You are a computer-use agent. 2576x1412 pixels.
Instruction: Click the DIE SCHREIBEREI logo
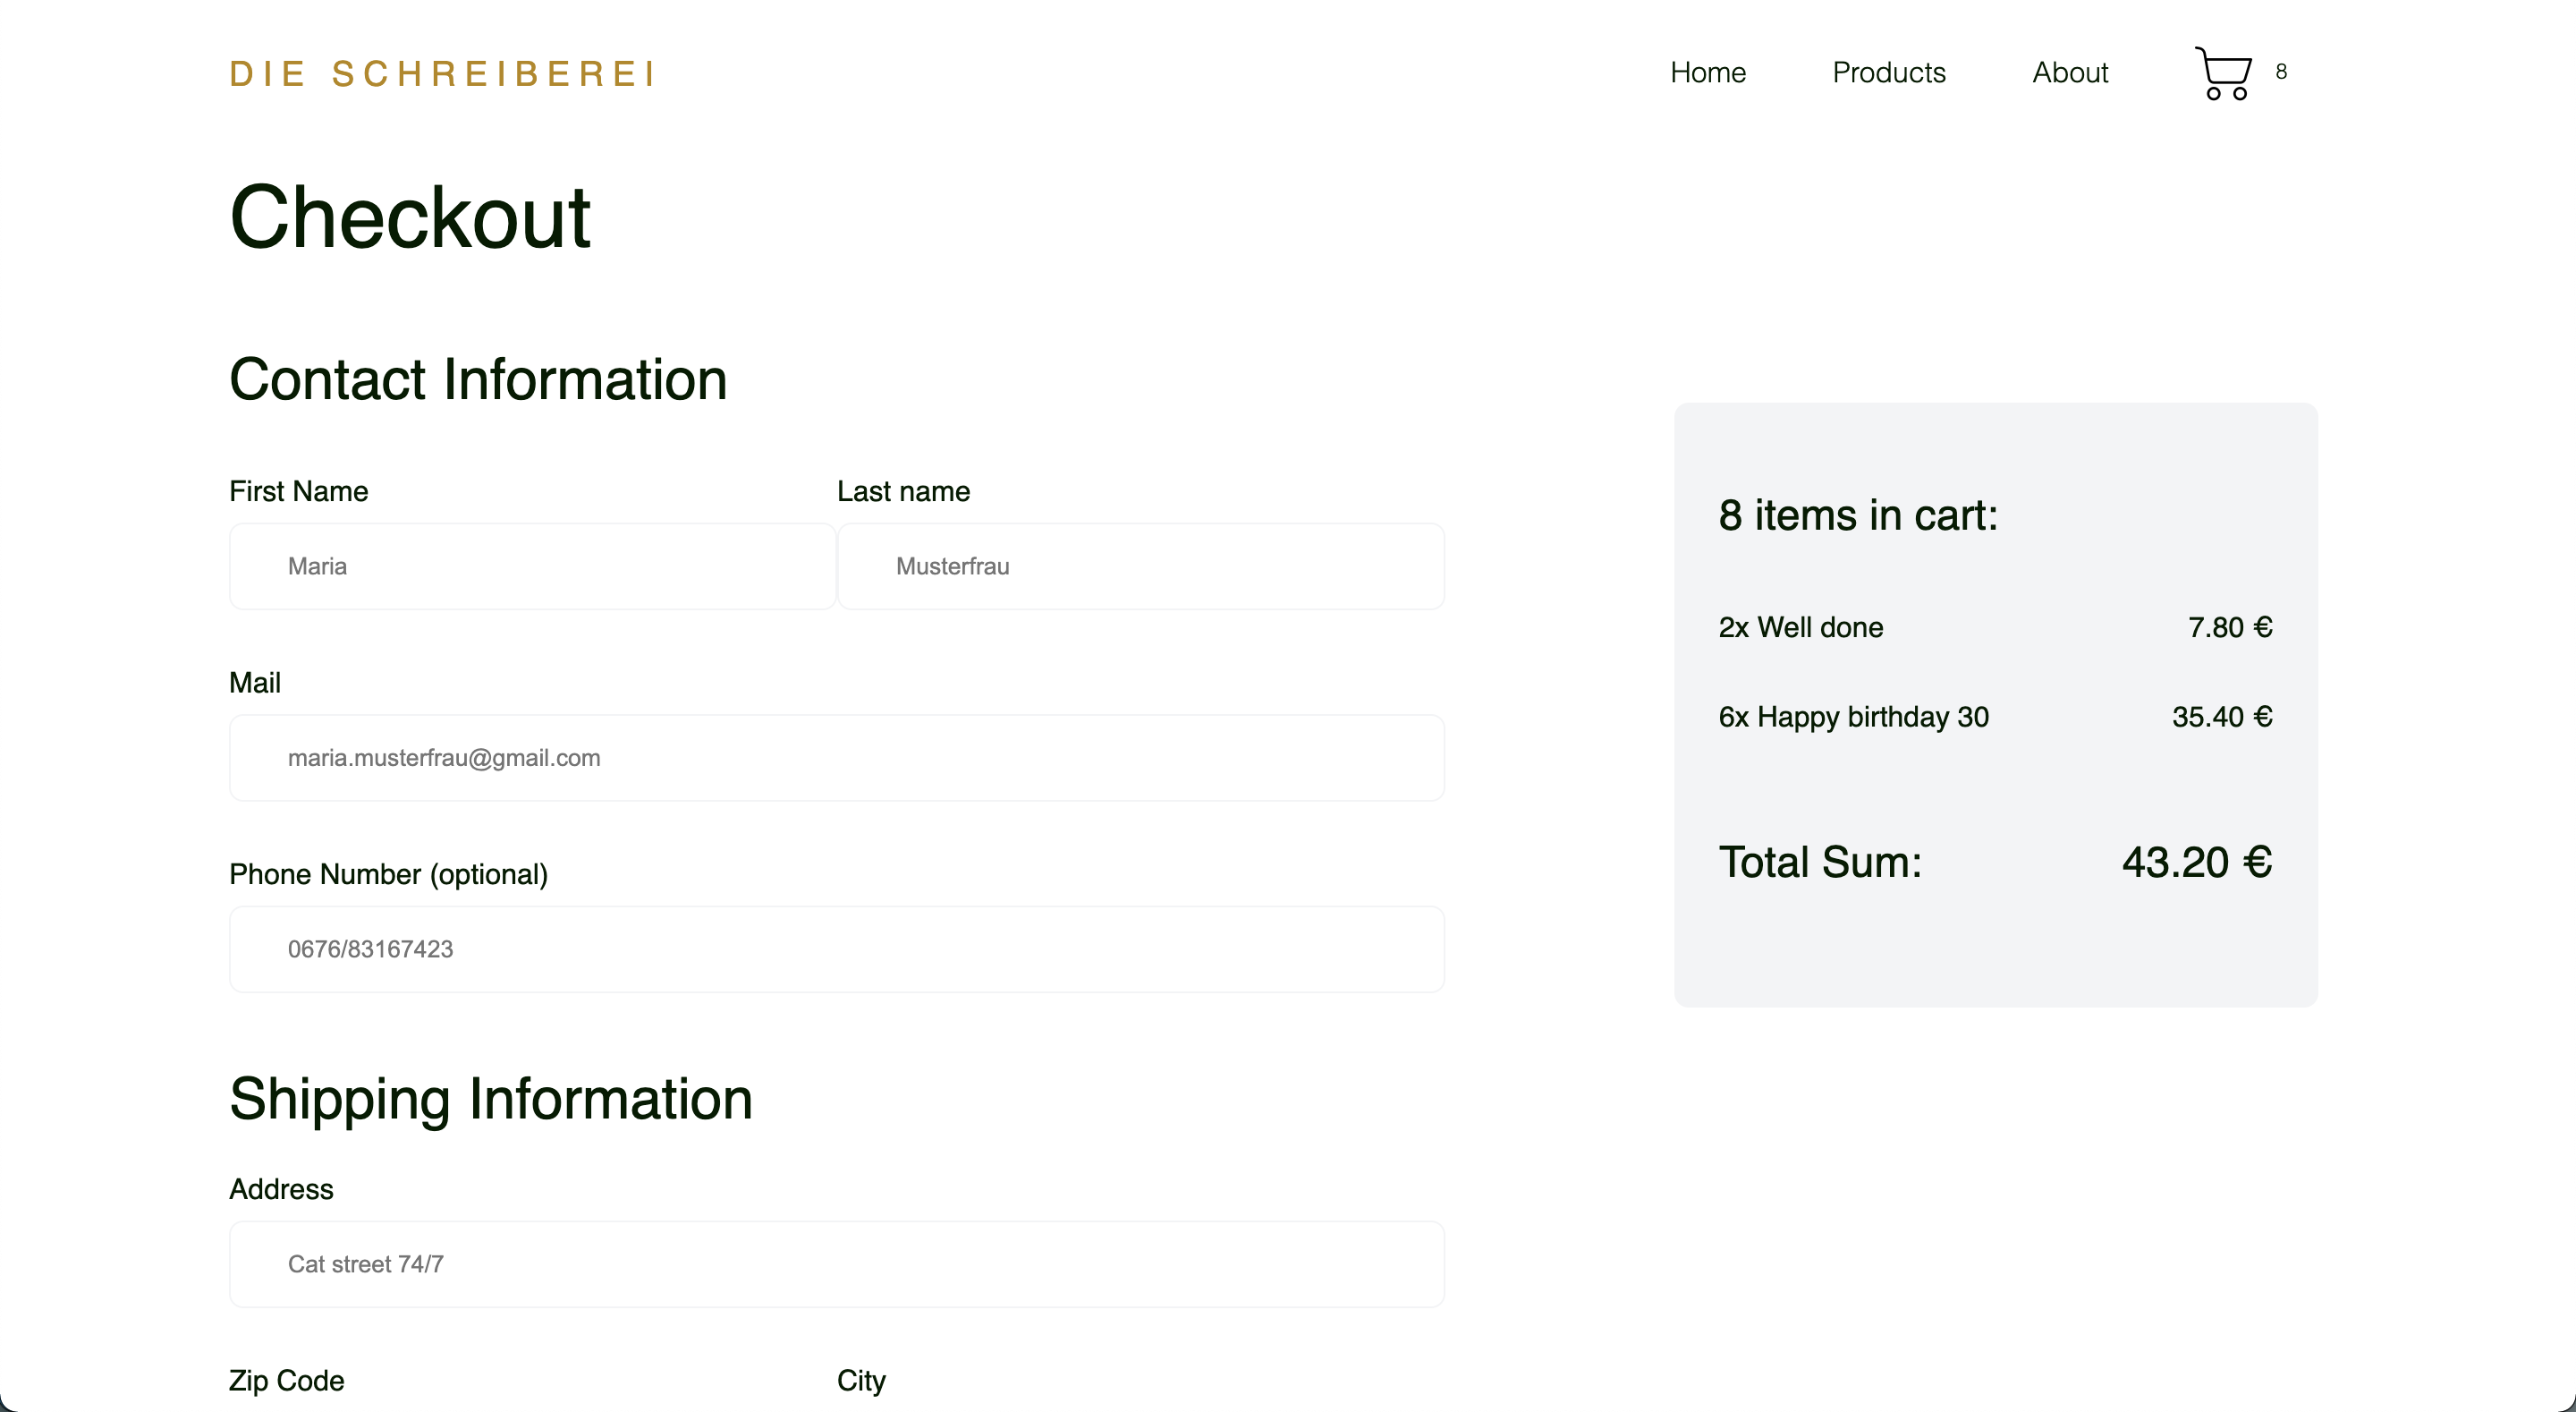pyautogui.click(x=443, y=74)
